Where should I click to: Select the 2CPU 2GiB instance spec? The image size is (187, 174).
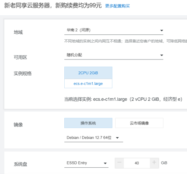pyautogui.click(x=88, y=73)
